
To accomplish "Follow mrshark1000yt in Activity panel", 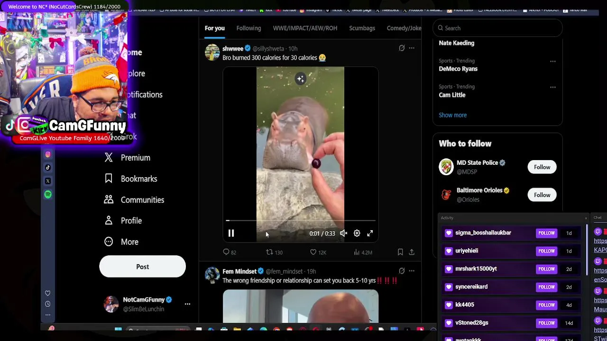I will click(x=546, y=269).
